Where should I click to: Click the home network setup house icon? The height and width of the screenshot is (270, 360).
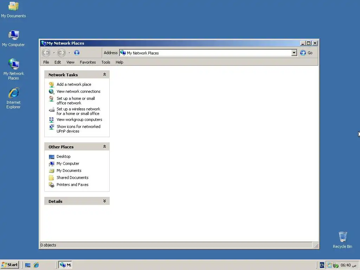click(x=51, y=99)
